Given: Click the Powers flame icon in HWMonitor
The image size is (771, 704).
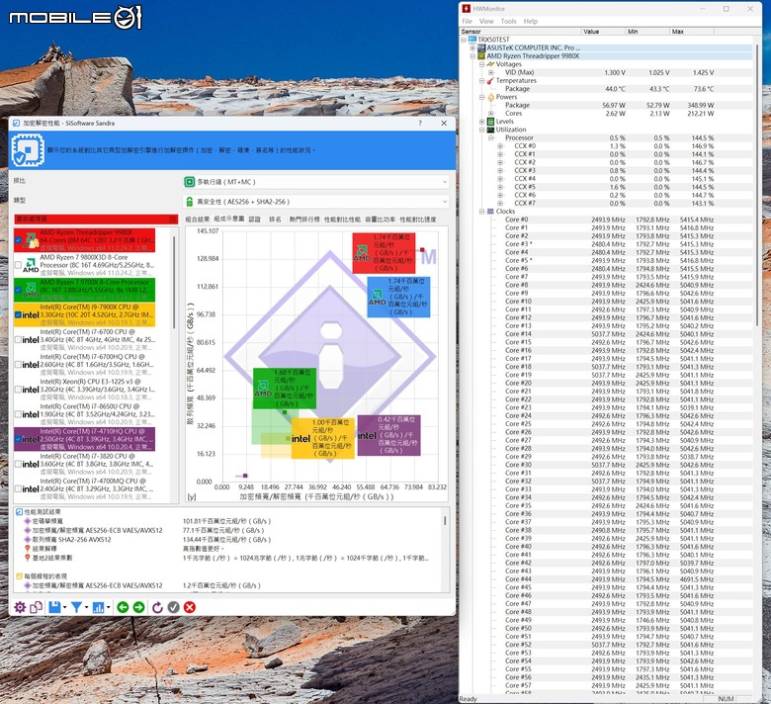Looking at the screenshot, I should point(490,97).
